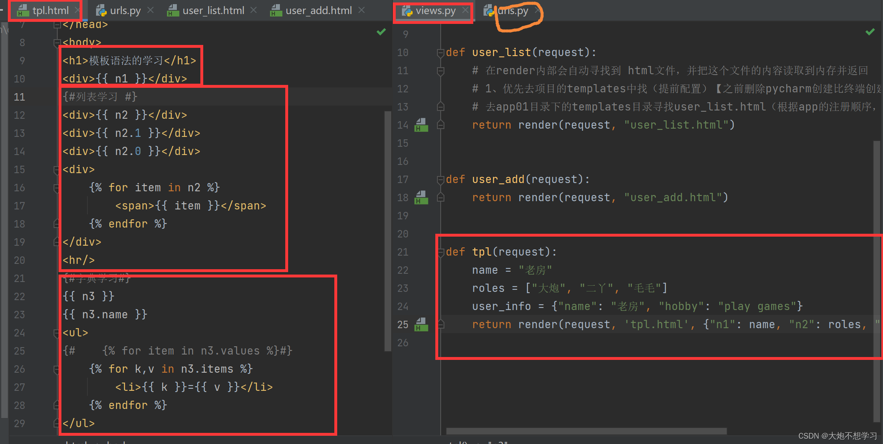Click the '<div>{{ n2.1 }}</div>' line
This screenshot has height=444, width=883.
132,133
